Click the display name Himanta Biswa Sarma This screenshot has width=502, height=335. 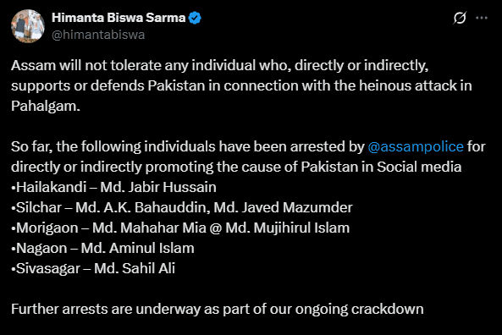click(x=119, y=18)
